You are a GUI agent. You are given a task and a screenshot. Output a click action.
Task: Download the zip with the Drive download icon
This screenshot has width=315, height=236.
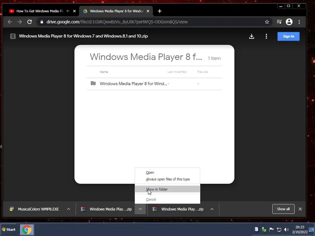point(252,36)
